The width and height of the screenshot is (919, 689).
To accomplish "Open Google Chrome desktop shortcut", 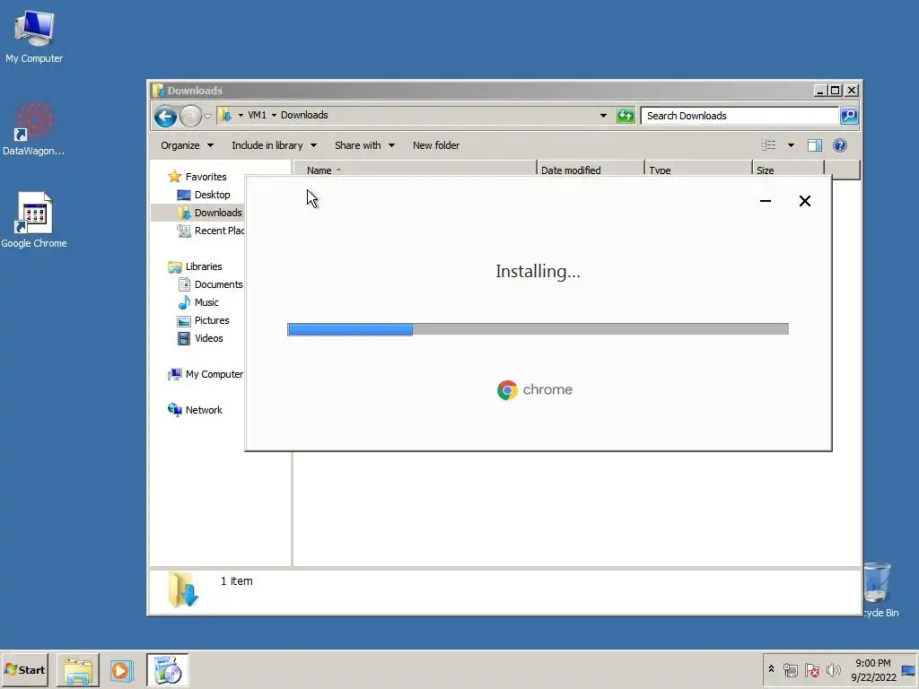I will (x=34, y=220).
